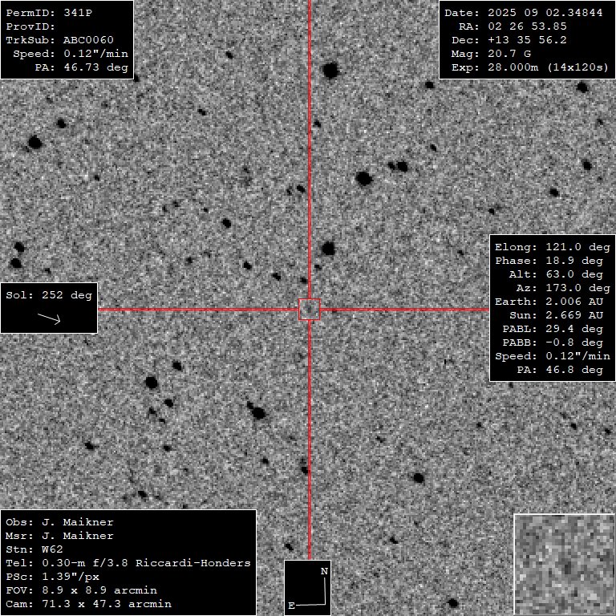Click the N label on the compass indicator

324,571
